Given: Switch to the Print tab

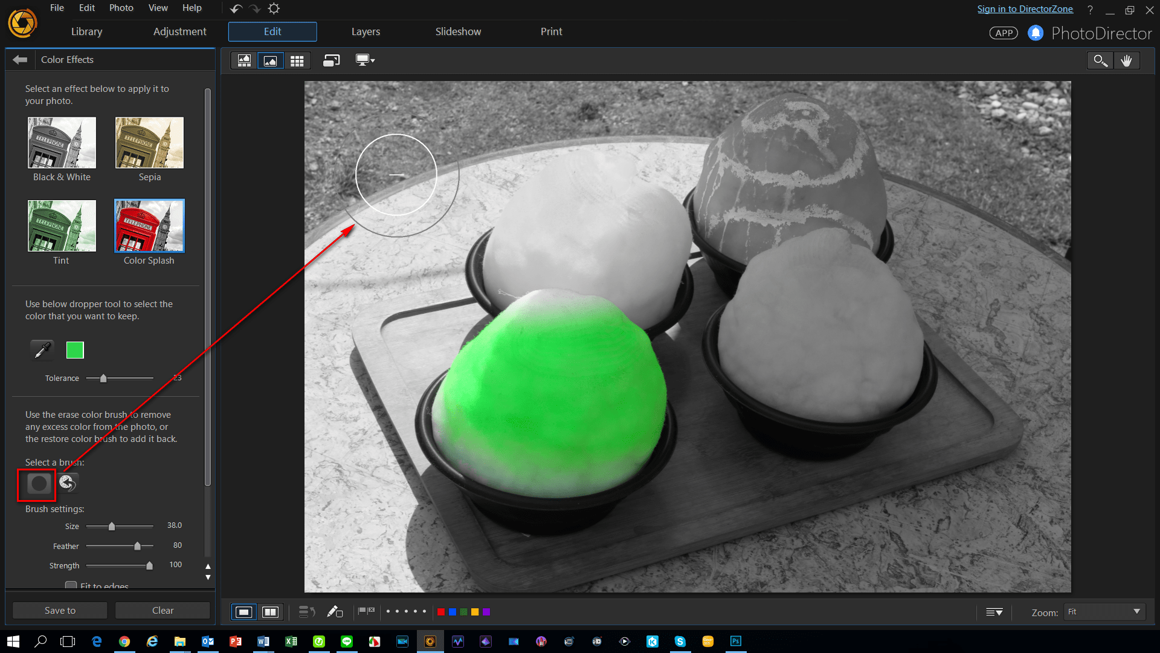Looking at the screenshot, I should click(x=551, y=31).
